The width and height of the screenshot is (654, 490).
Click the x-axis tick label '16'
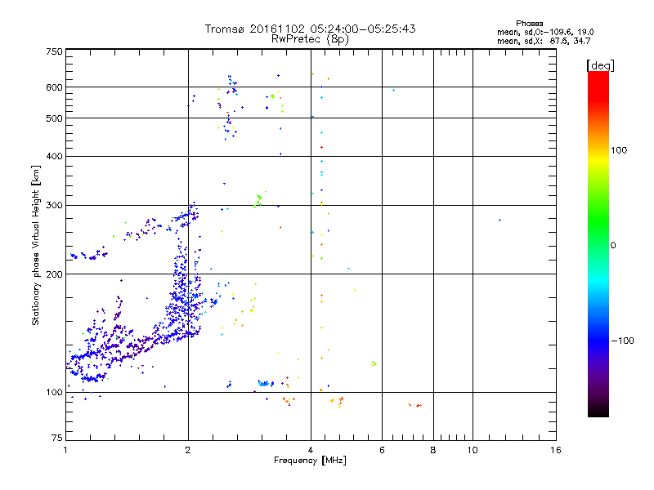pyautogui.click(x=556, y=450)
